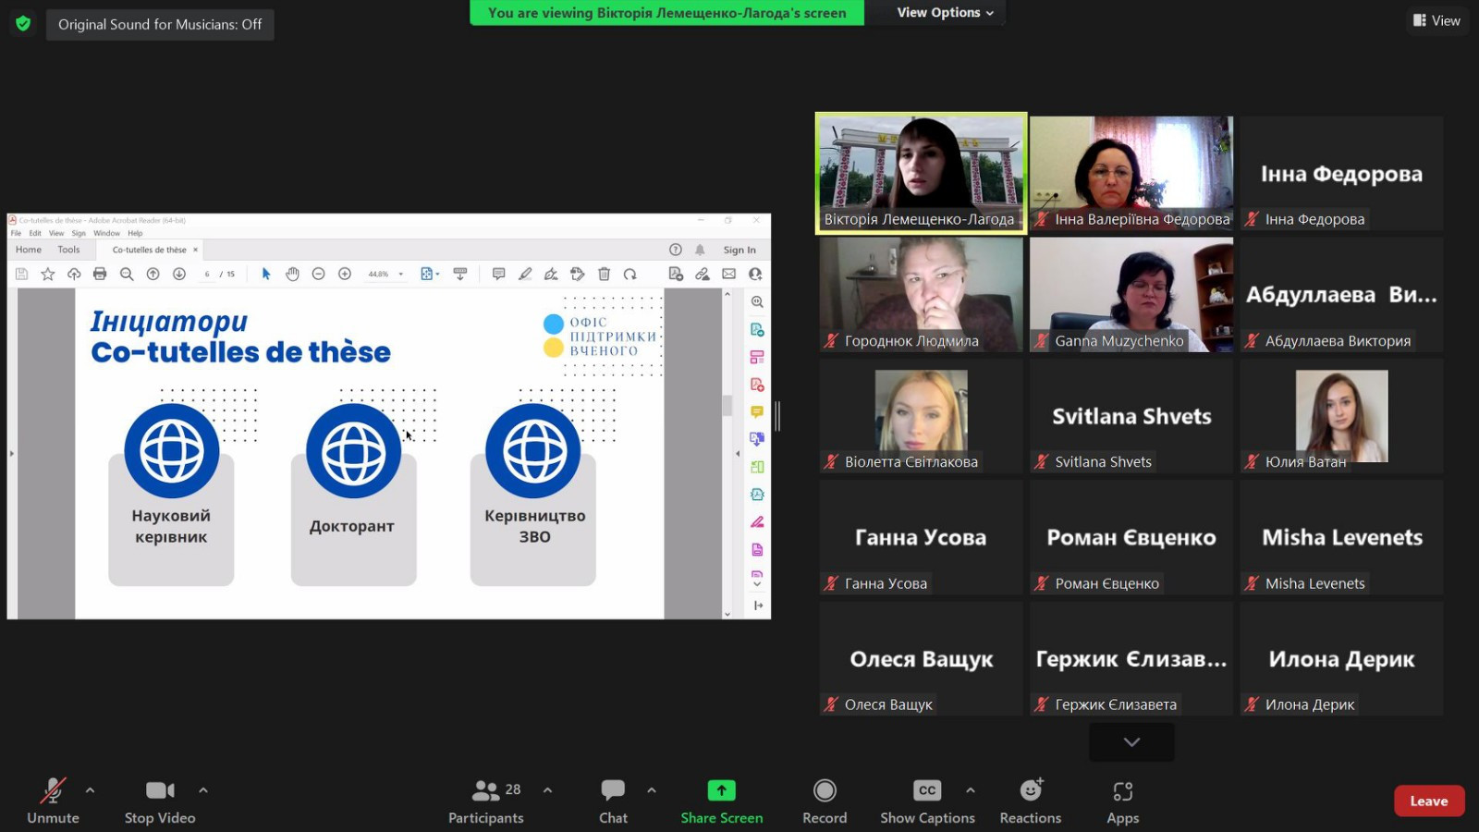Delete with the trash can icon

[604, 274]
